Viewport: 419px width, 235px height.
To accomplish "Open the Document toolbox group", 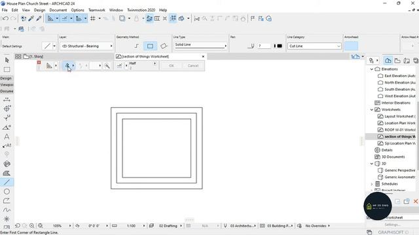I will pyautogui.click(x=7, y=91).
